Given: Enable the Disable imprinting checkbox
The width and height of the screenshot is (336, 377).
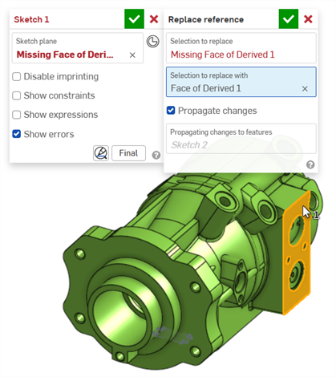Looking at the screenshot, I should click(x=17, y=77).
